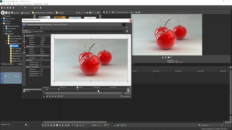Delete selected file in Explorer toolbar

tap(82, 13)
